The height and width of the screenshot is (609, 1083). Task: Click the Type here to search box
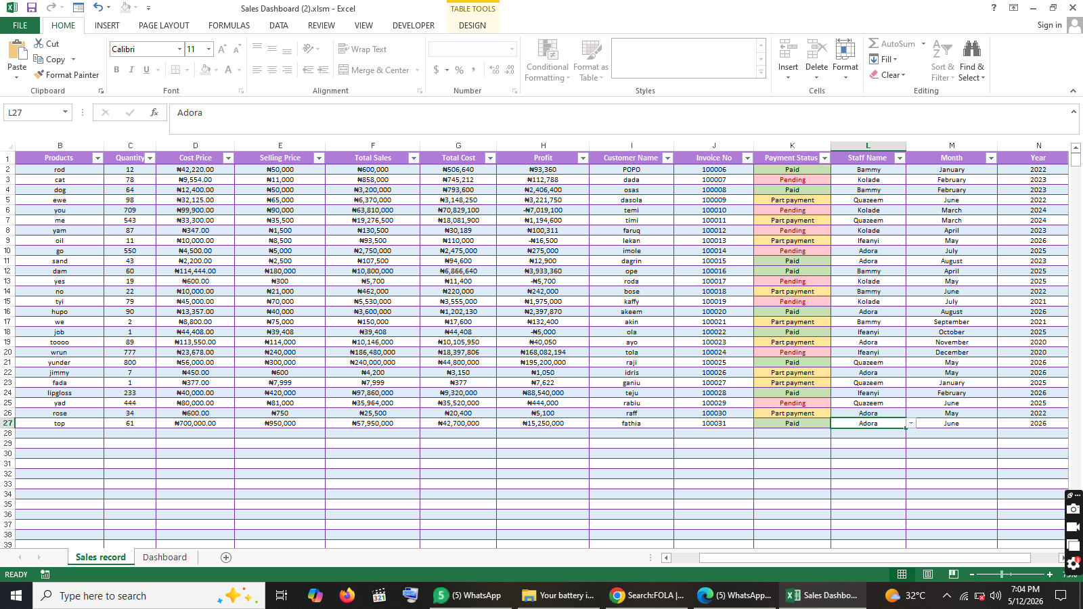coord(149,595)
